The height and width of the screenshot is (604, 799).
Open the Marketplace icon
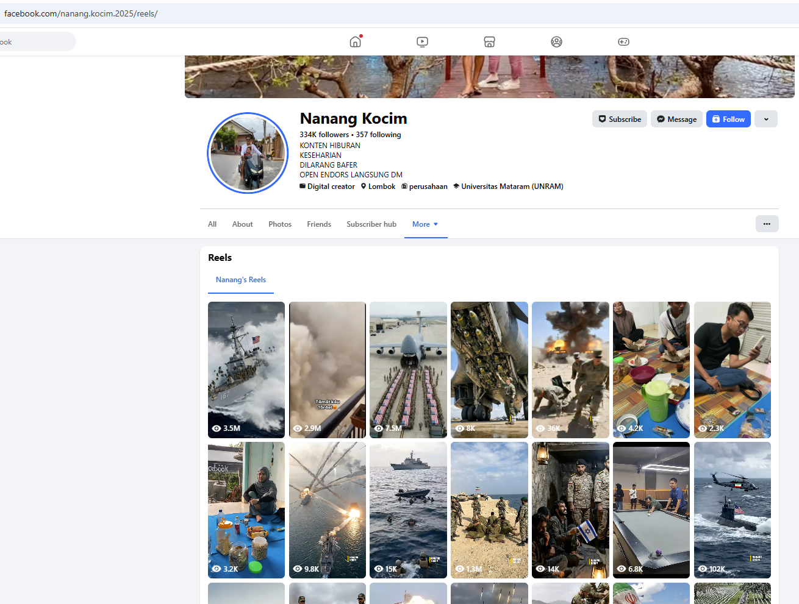489,41
